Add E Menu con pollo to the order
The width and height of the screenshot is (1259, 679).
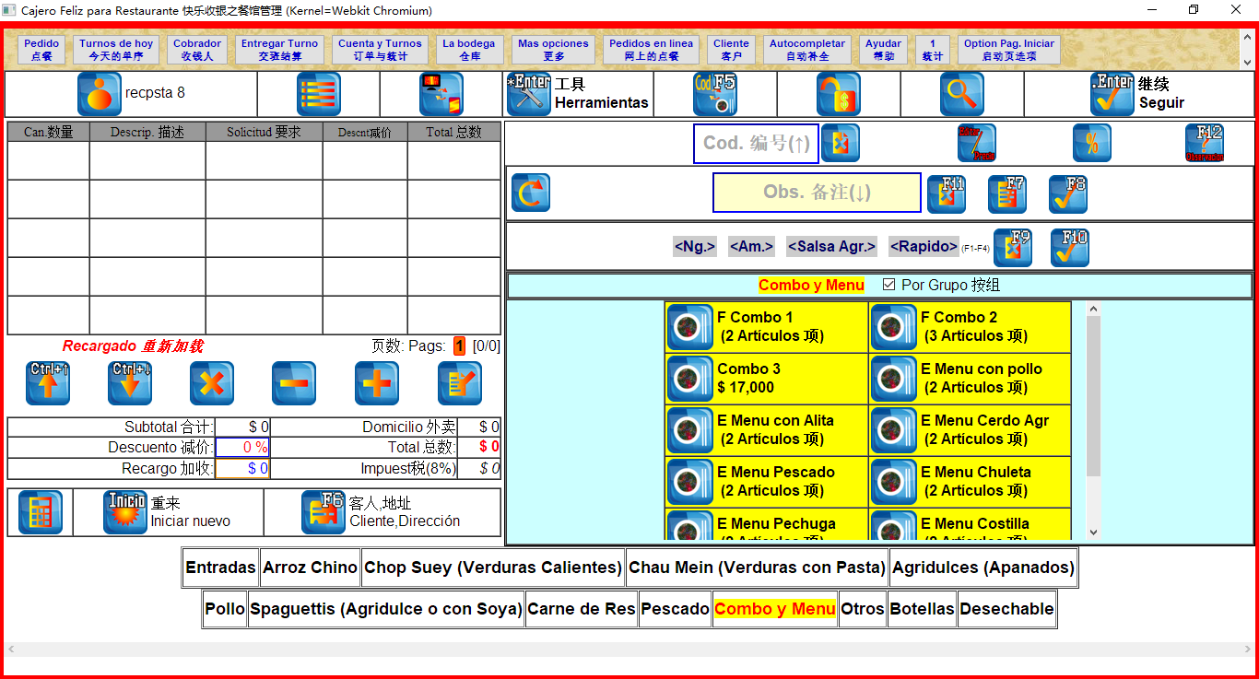coord(970,379)
